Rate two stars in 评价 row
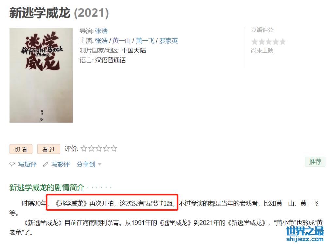Viewport: 327px width, 244px height. tap(91, 149)
